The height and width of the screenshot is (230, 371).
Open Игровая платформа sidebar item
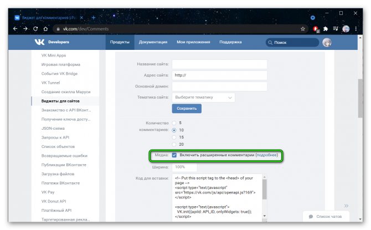coord(61,64)
